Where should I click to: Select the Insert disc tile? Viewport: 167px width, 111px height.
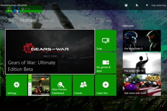tap(106, 85)
